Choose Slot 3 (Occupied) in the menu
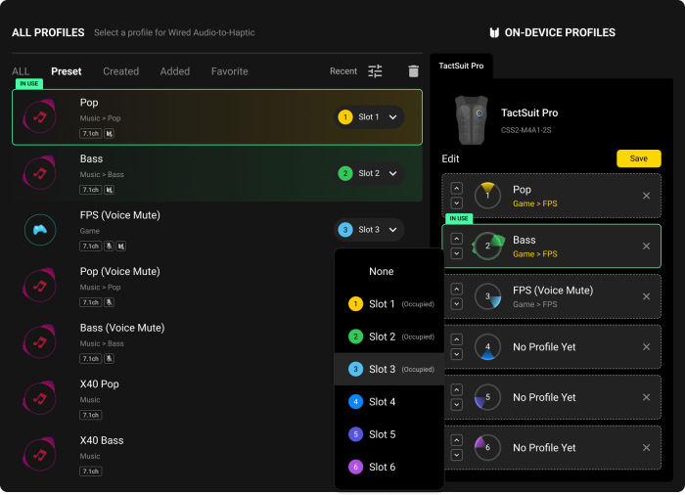Image resolution: width=685 pixels, height=495 pixels. [388, 369]
